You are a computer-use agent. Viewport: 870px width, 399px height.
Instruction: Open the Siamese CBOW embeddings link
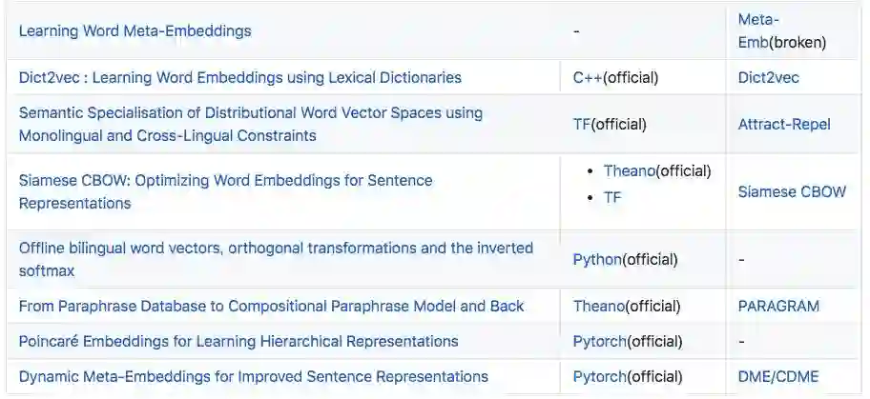coord(792,191)
